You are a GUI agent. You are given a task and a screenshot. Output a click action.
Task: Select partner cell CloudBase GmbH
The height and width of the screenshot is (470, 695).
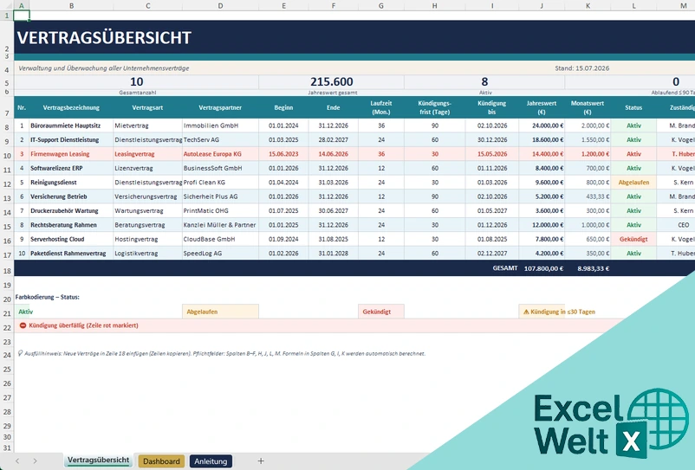(x=220, y=239)
